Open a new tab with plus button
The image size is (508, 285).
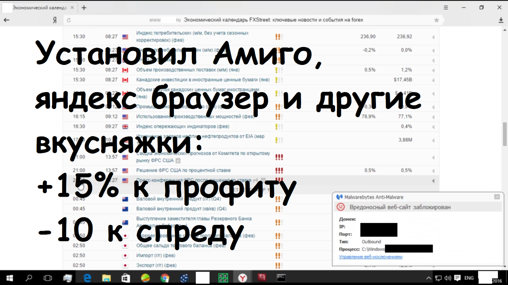pyautogui.click(x=84, y=8)
